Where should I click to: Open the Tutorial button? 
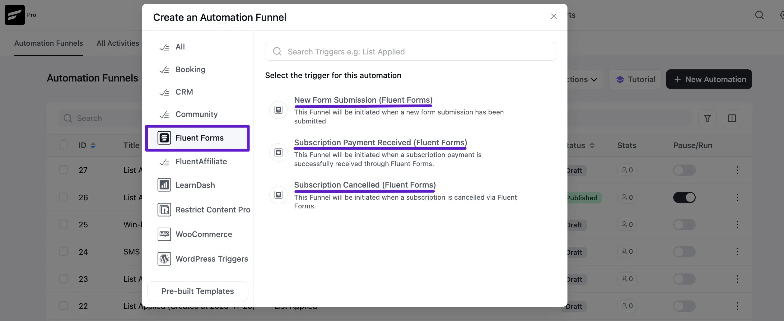pyautogui.click(x=635, y=79)
